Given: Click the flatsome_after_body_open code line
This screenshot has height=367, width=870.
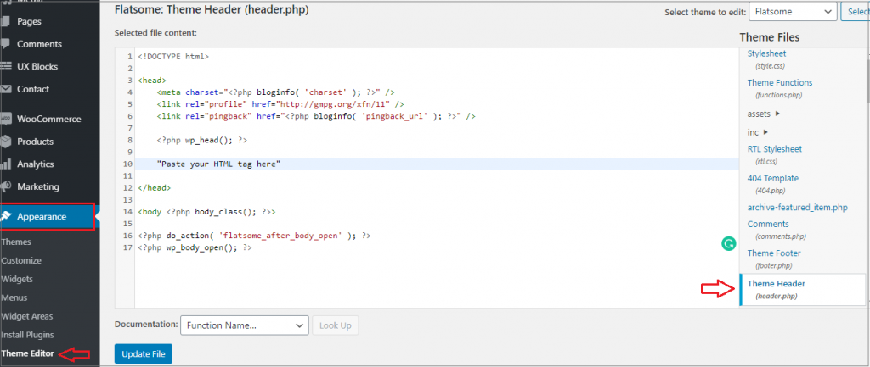Looking at the screenshot, I should (254, 236).
